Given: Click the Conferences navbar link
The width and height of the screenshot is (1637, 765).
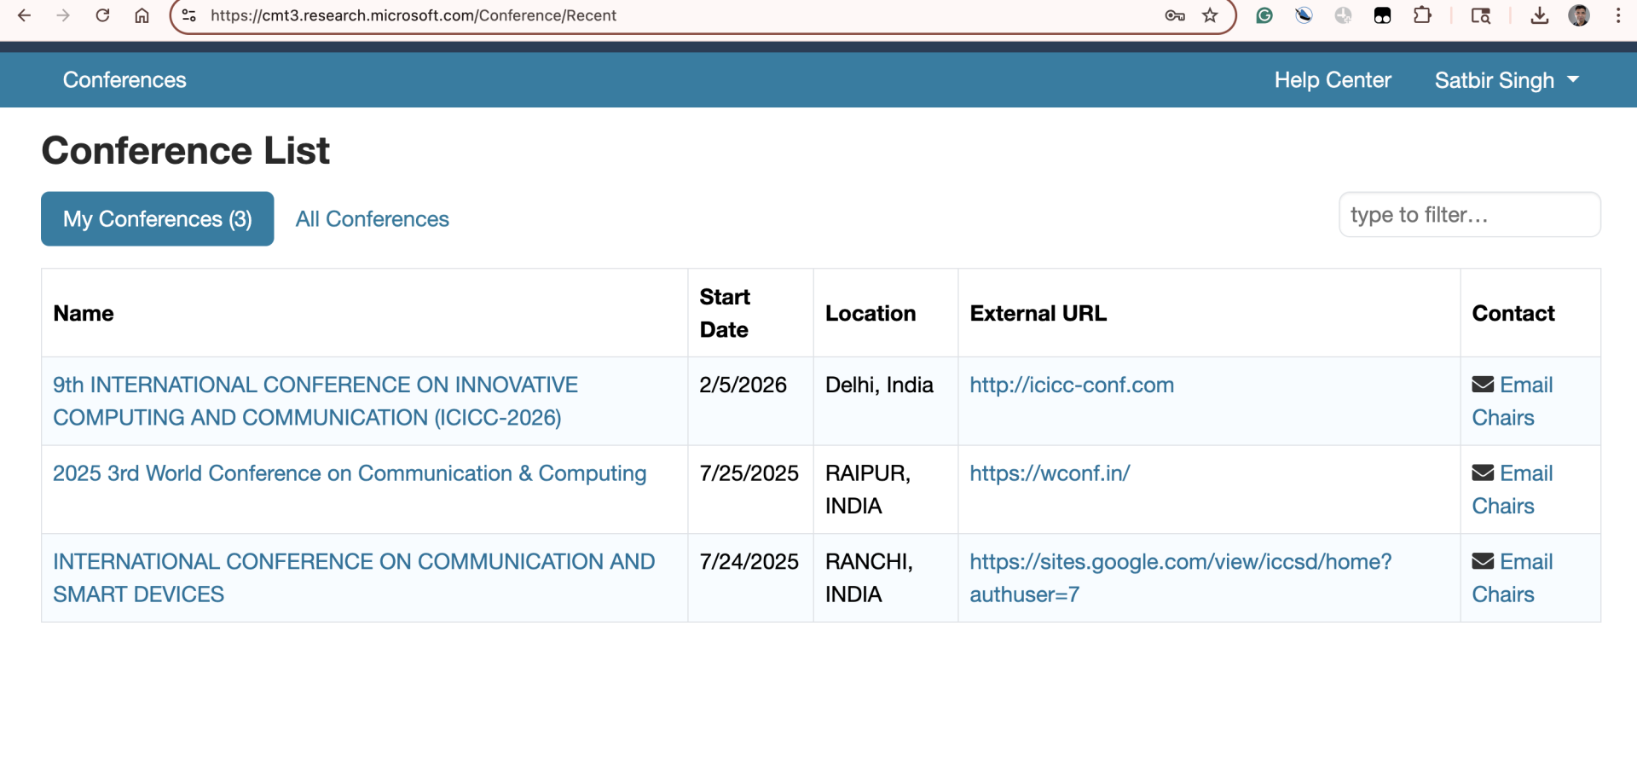Looking at the screenshot, I should pos(124,80).
